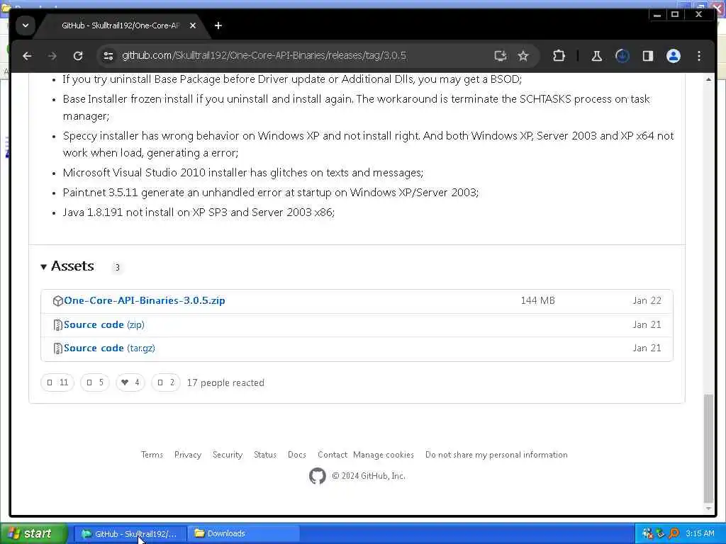Open Chrome three-dot menu

pyautogui.click(x=699, y=56)
